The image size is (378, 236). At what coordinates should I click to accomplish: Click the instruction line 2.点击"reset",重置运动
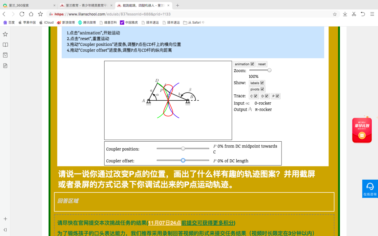coord(88,39)
